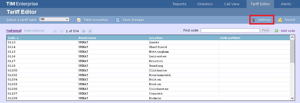Click the table scrollbar up arrow
The height and width of the screenshot is (103, 300).
coord(292,37)
